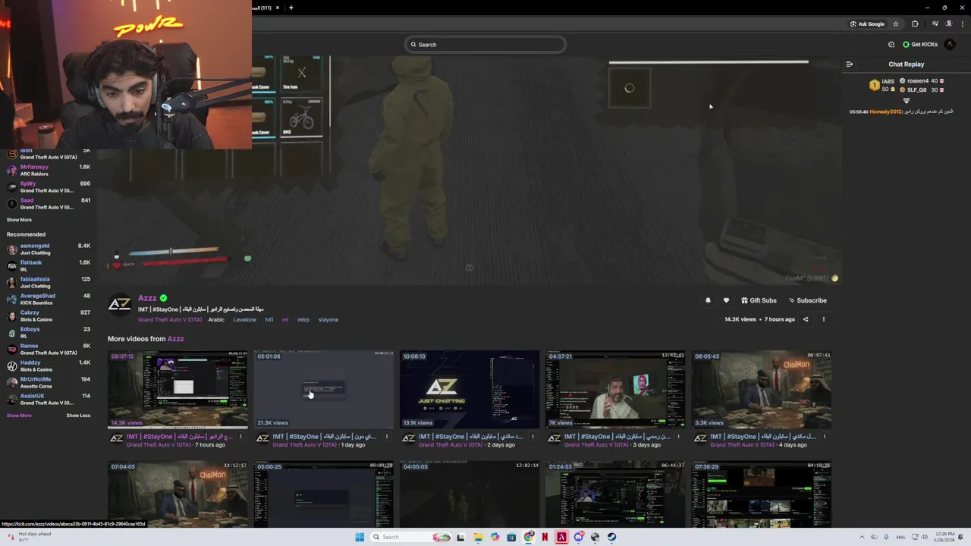Open the 10:06:13 Just Chatting thumbnail

coord(470,389)
